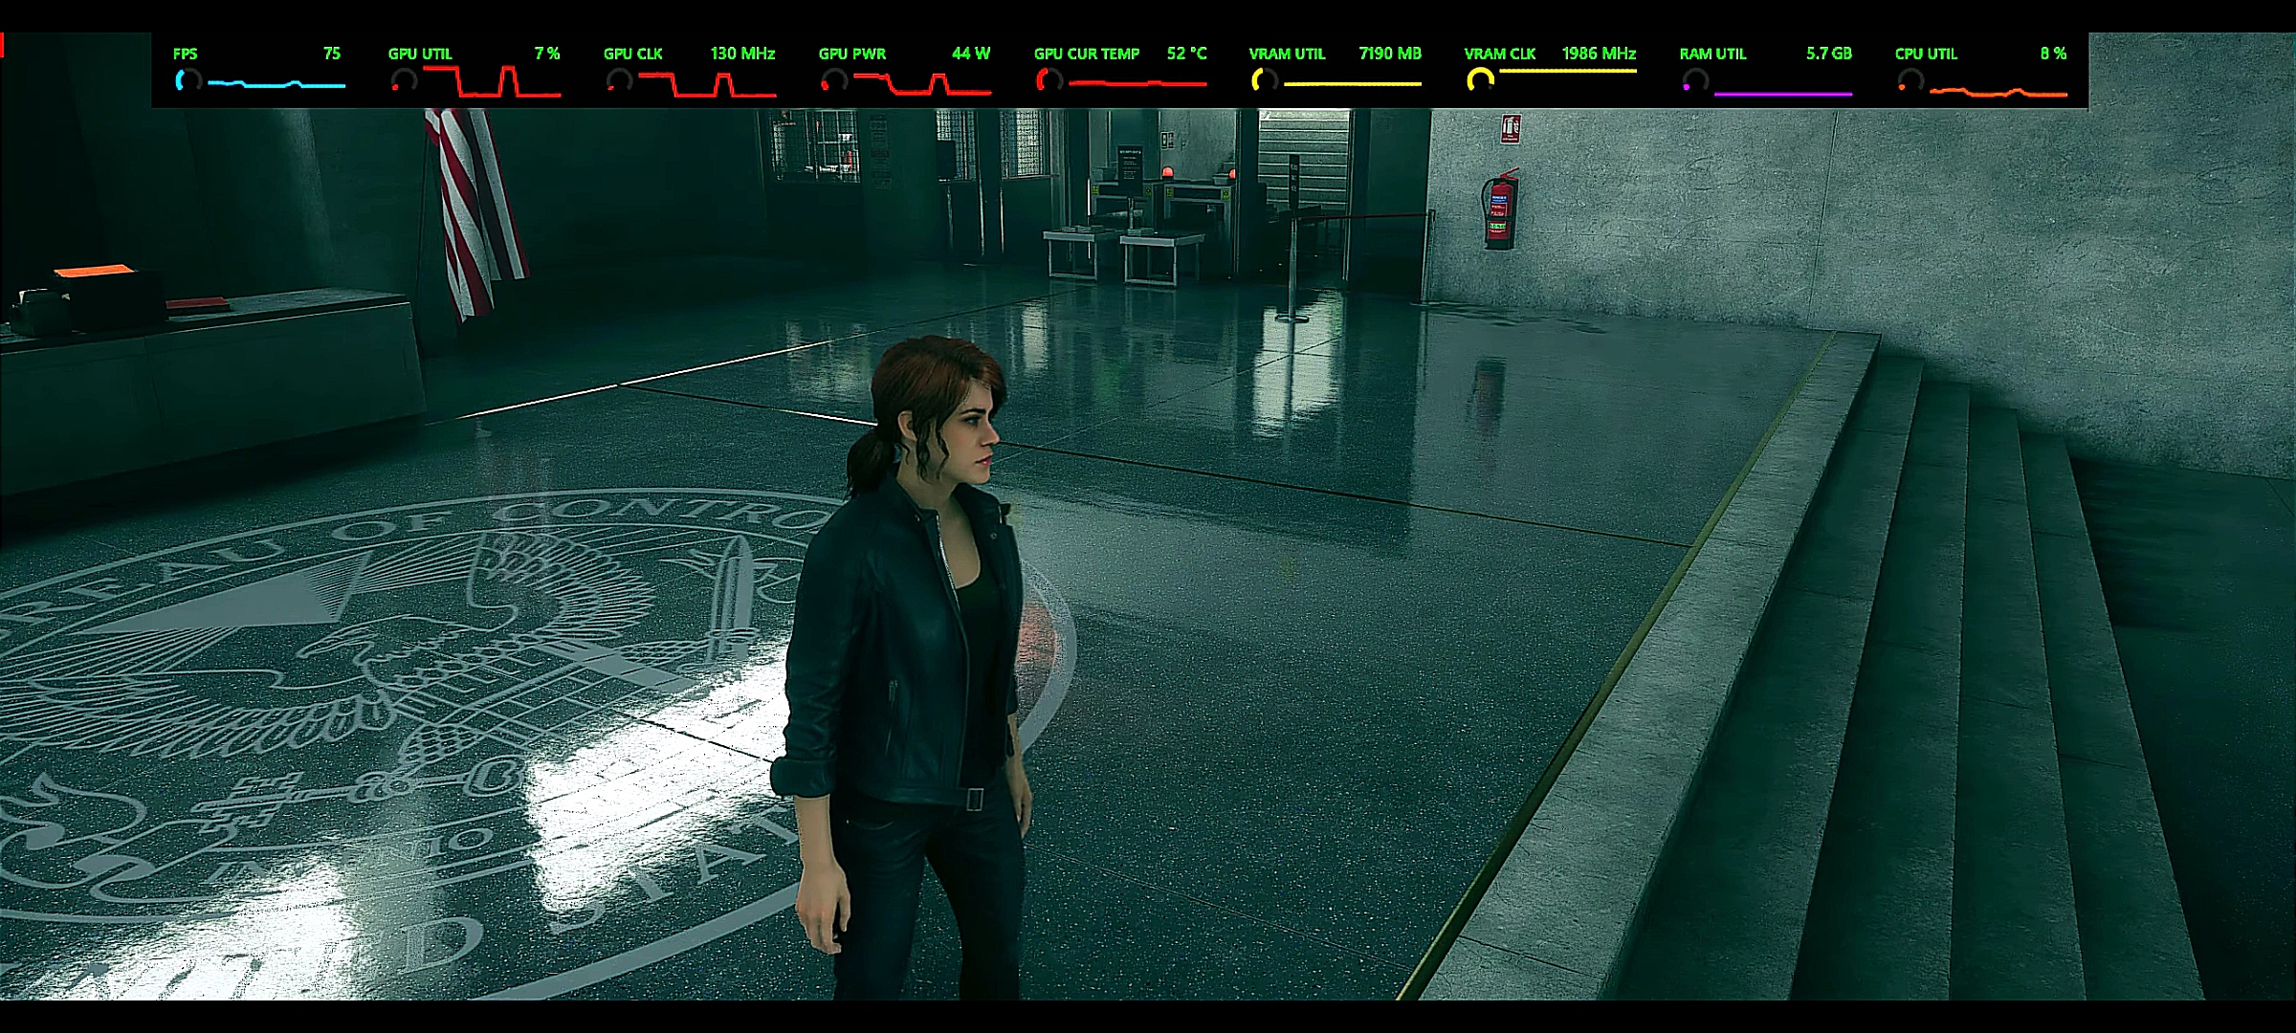This screenshot has height=1033, width=2296.
Task: Click the 52 °C temperature value
Action: click(1187, 54)
